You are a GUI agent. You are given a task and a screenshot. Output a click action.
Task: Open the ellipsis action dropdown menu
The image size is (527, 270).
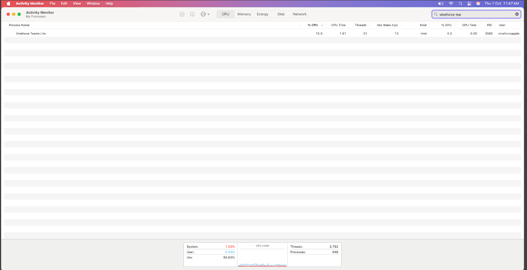pos(205,14)
